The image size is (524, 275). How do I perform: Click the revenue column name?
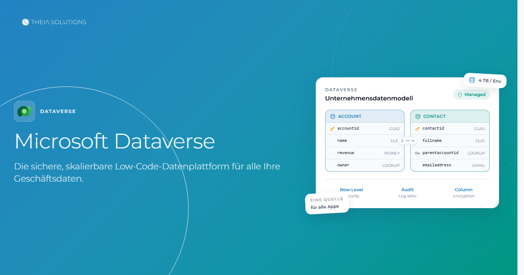pos(345,153)
